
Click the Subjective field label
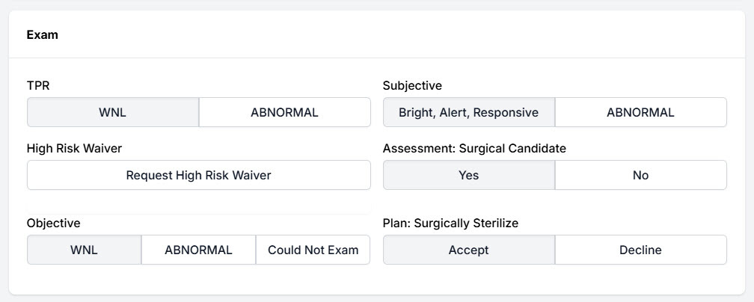coord(412,86)
